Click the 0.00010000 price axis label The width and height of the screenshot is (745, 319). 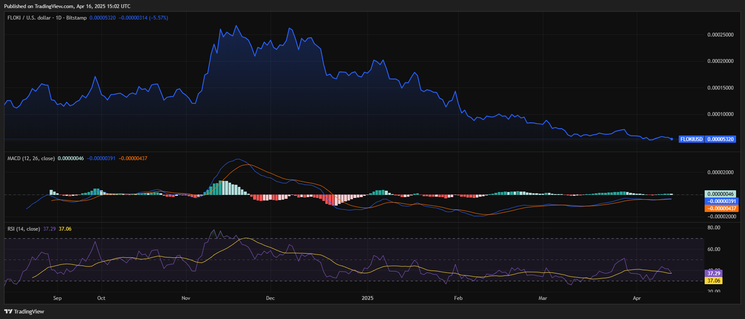(720, 114)
